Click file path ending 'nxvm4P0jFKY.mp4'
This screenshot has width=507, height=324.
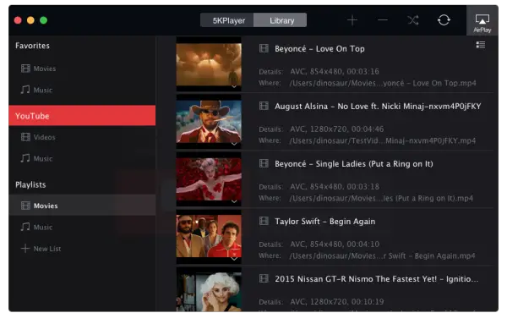pyautogui.click(x=383, y=140)
